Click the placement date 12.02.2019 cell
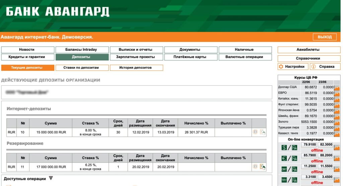The height and width of the screenshot is (186, 343). point(140,132)
